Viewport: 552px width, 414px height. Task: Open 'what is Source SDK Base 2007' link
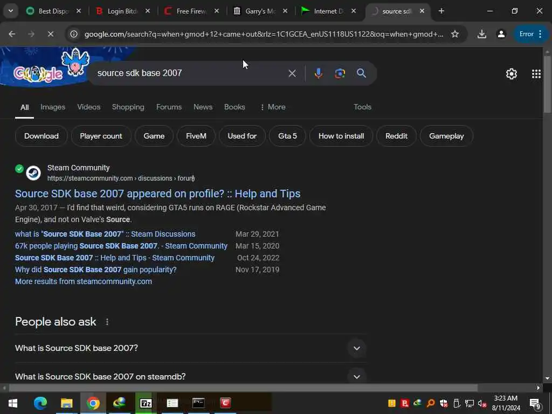pos(105,234)
